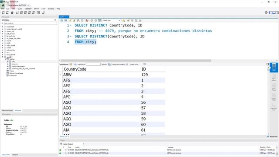Open the Field Types side panel button
Image resolution: width=279 pixels, height=157 pixels.
pyautogui.click(x=274, y=87)
